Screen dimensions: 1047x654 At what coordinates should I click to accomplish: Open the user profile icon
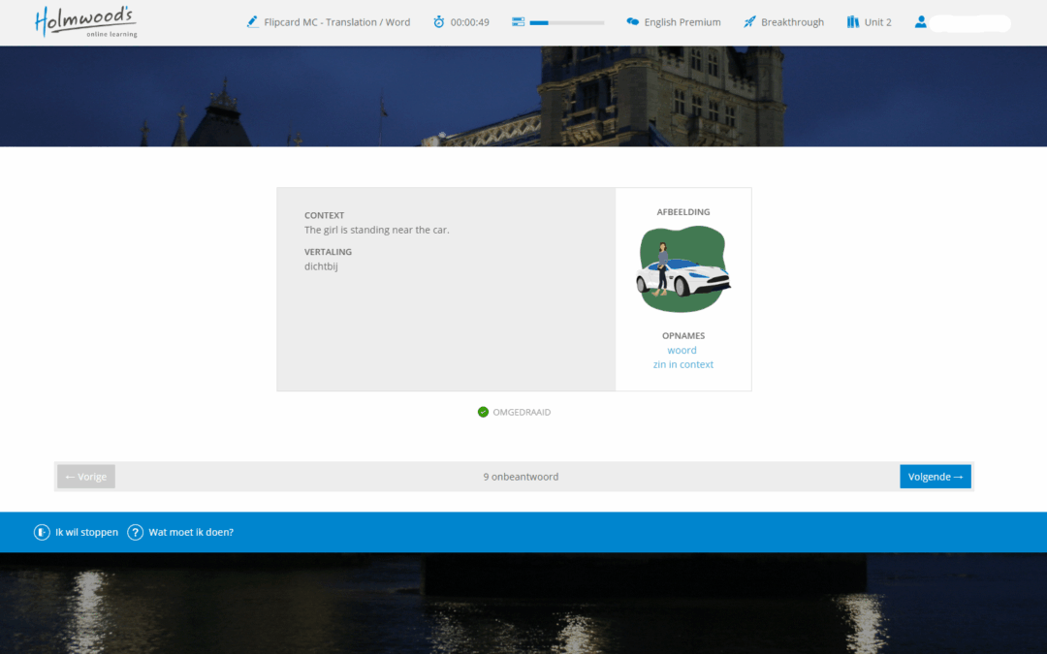point(920,22)
